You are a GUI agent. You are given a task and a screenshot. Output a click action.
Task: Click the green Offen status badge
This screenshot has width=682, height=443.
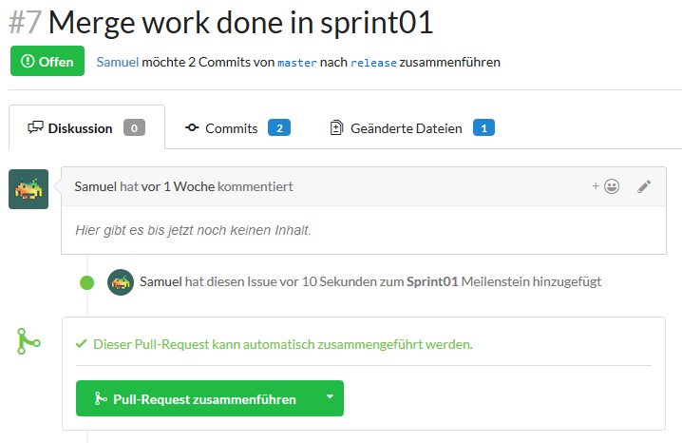[x=47, y=62]
